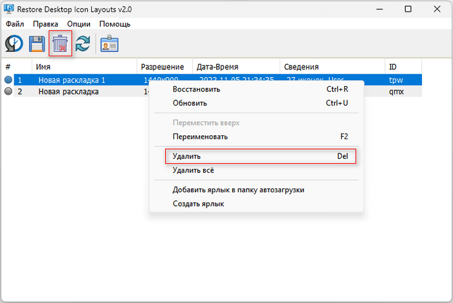Select Удалить всё in context menu
Image resolution: width=453 pixels, height=303 pixels.
click(x=256, y=170)
